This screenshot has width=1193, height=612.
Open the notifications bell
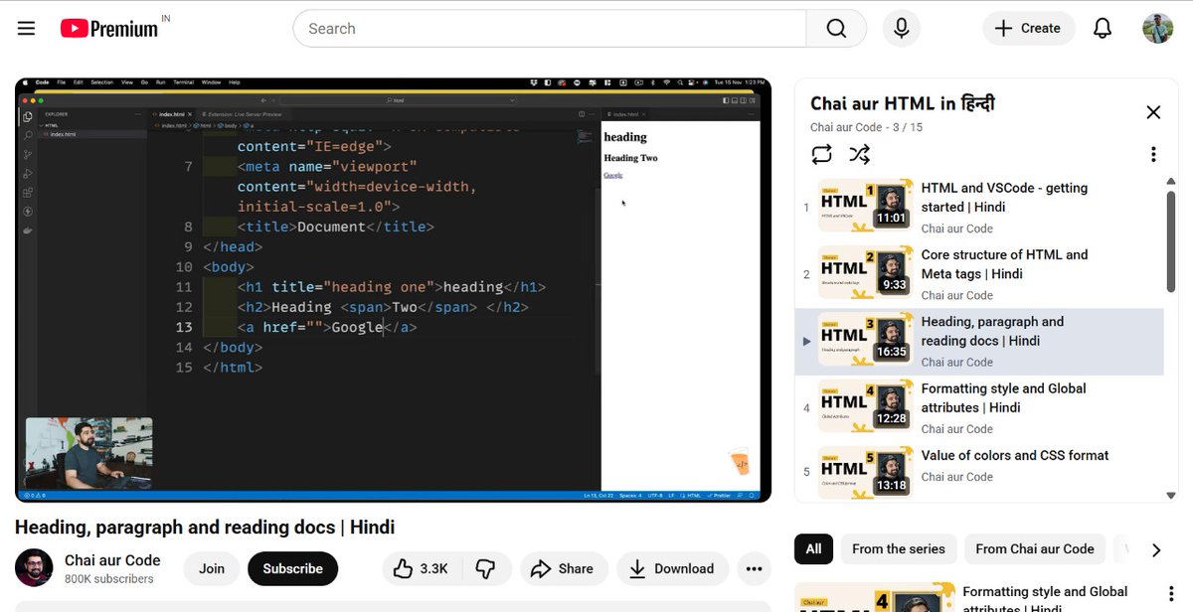coord(1103,28)
